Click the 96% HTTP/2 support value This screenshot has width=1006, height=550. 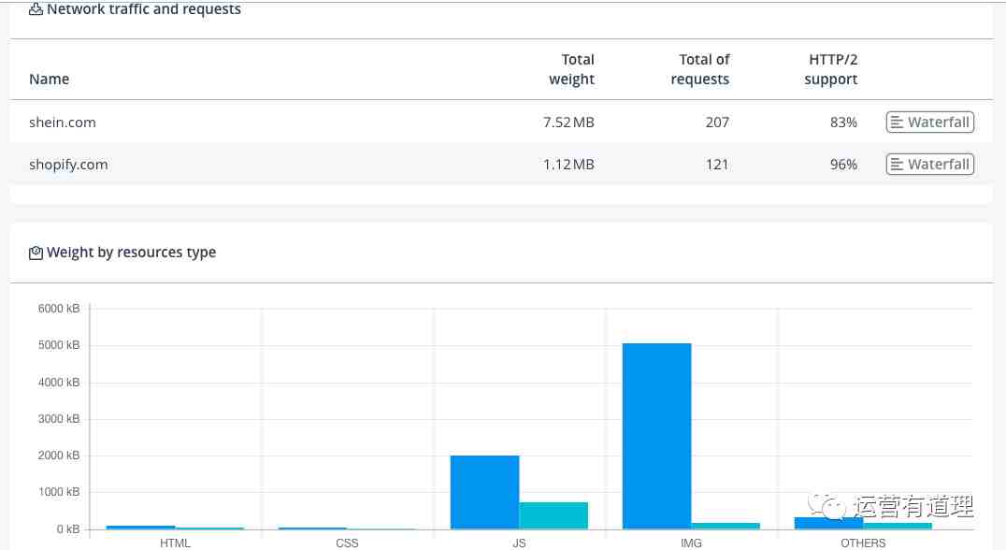pos(843,165)
